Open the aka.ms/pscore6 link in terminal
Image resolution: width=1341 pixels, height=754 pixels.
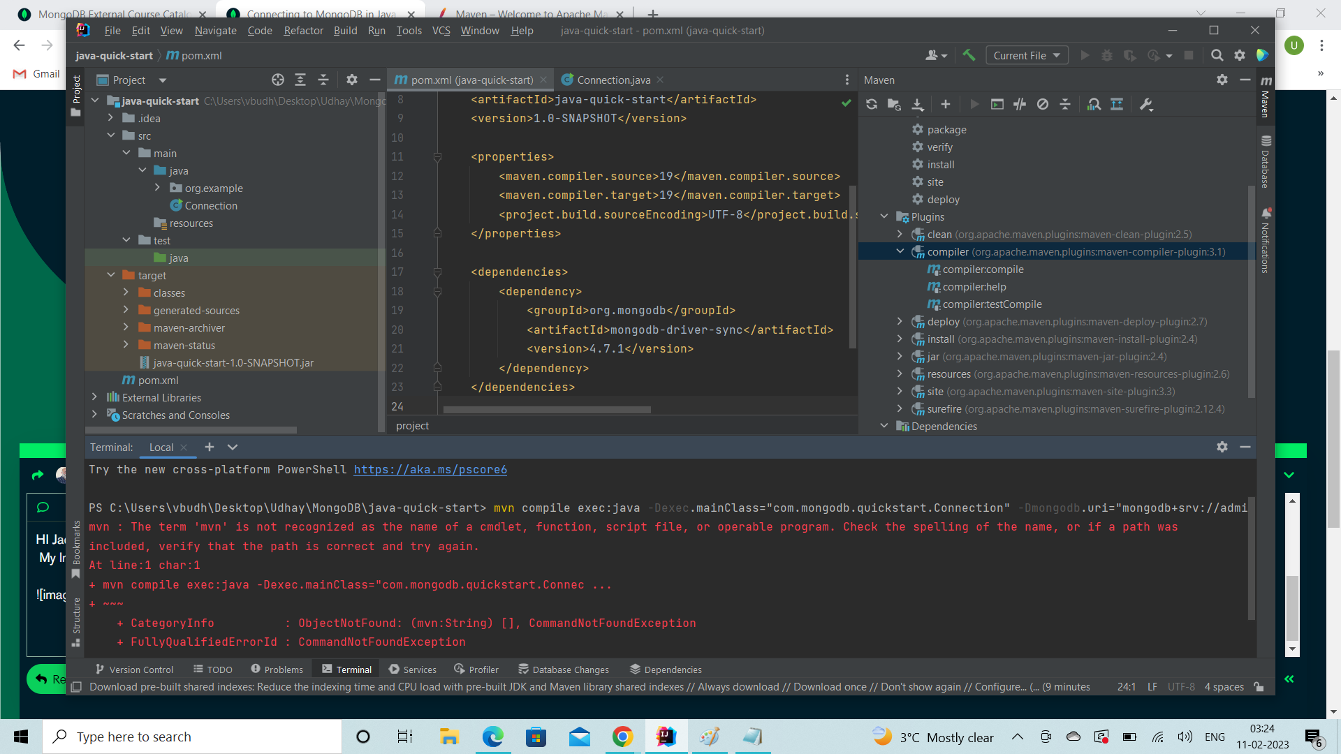[x=430, y=470]
